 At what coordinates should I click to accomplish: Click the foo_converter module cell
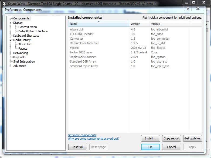tap(160, 39)
